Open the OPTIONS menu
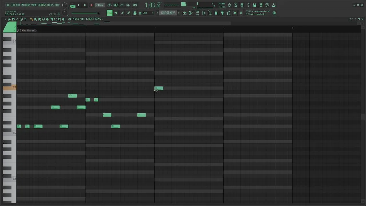The image size is (366, 206). tap(42, 5)
